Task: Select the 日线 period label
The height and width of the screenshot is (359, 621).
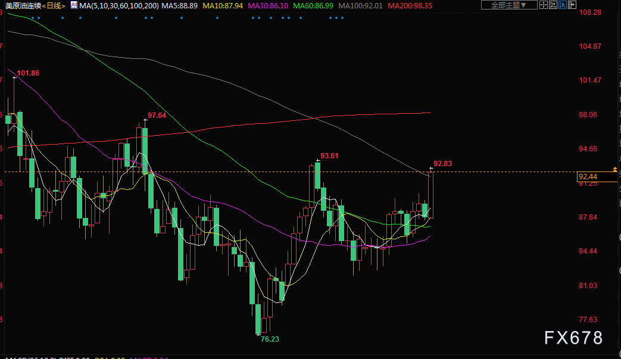Action: click(x=54, y=5)
